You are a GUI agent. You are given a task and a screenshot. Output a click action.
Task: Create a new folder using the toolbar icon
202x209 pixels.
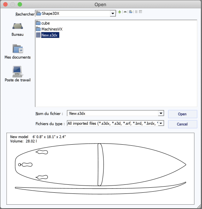click(131, 12)
